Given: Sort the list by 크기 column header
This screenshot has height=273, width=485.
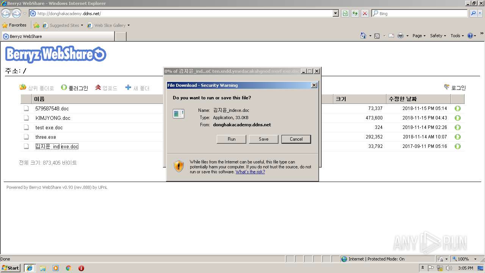Looking at the screenshot, I should click(359, 99).
